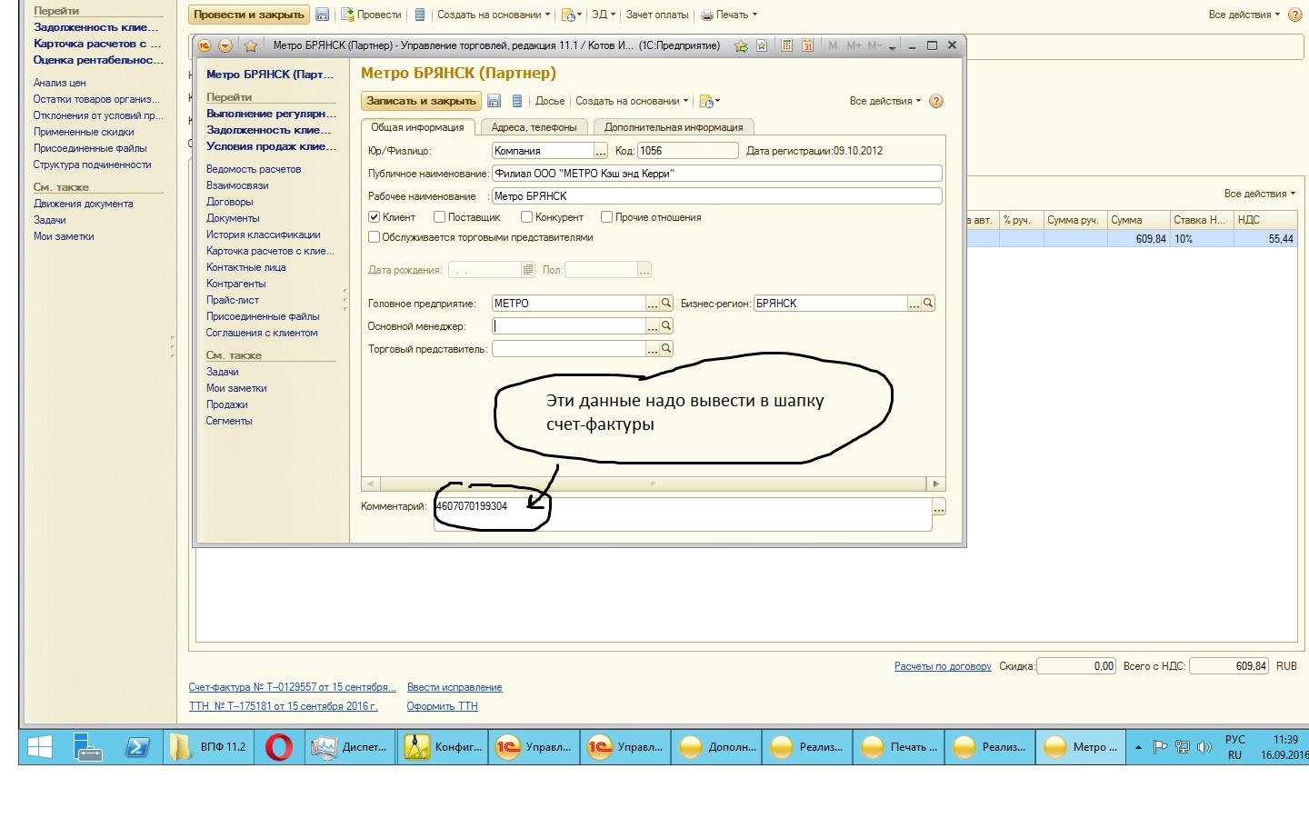Open Все действия dropdown in partner form
1309x818 pixels.
(884, 101)
